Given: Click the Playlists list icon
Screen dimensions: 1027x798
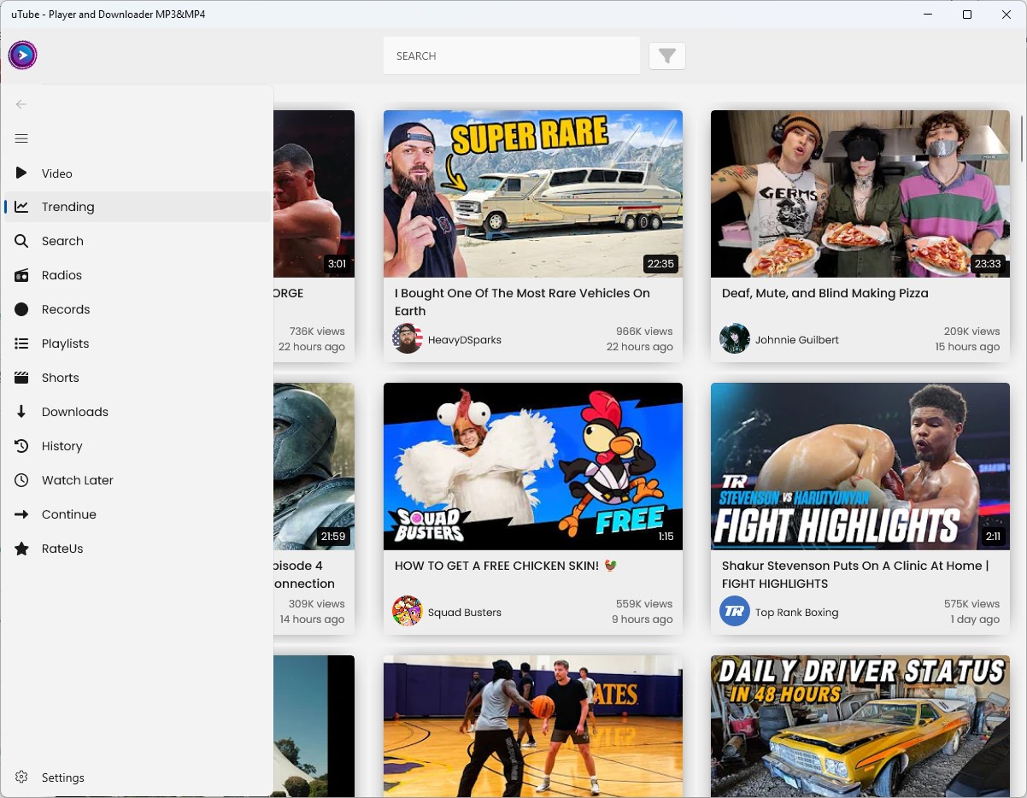Looking at the screenshot, I should pyautogui.click(x=21, y=343).
